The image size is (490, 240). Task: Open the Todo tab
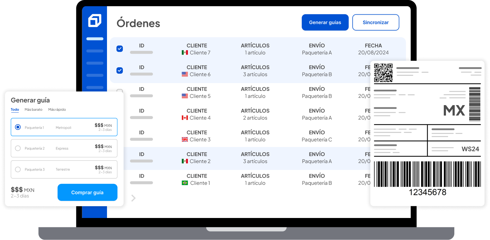coord(15,109)
